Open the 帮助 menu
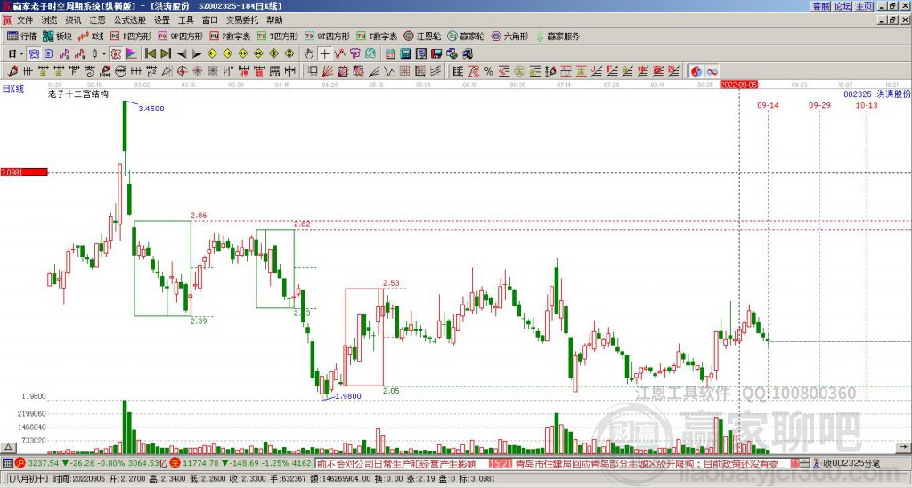 tap(274, 20)
